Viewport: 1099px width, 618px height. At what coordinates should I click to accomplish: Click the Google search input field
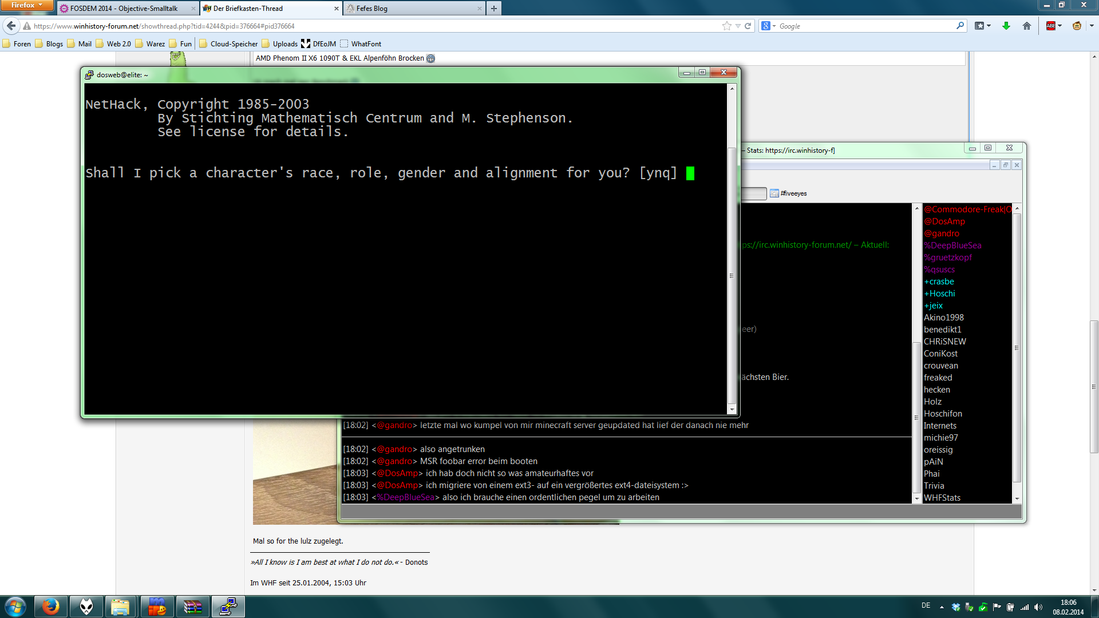pyautogui.click(x=865, y=26)
